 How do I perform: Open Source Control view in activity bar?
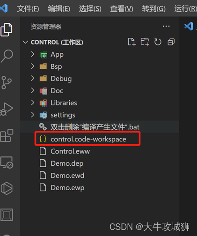(x=6, y=82)
